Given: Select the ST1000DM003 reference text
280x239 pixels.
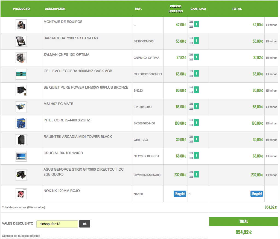Looking at the screenshot, I should point(144,42).
